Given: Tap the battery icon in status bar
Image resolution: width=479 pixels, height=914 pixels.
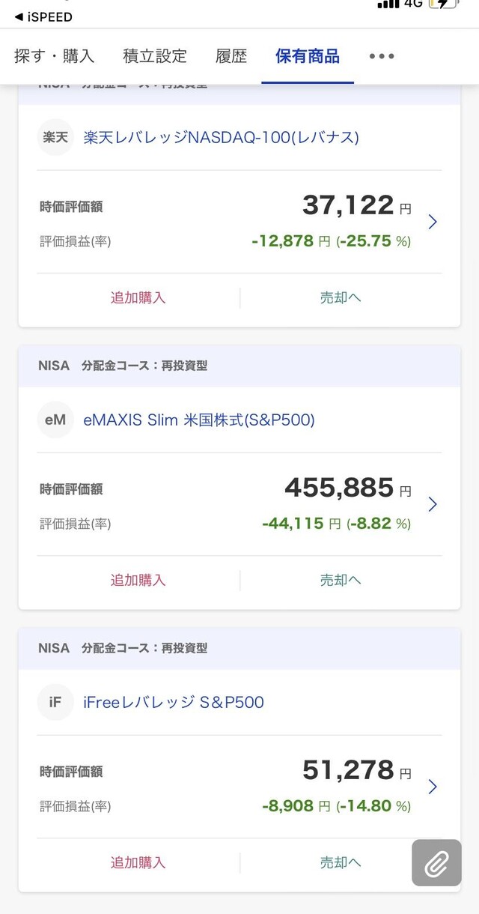Looking at the screenshot, I should 443,4.
